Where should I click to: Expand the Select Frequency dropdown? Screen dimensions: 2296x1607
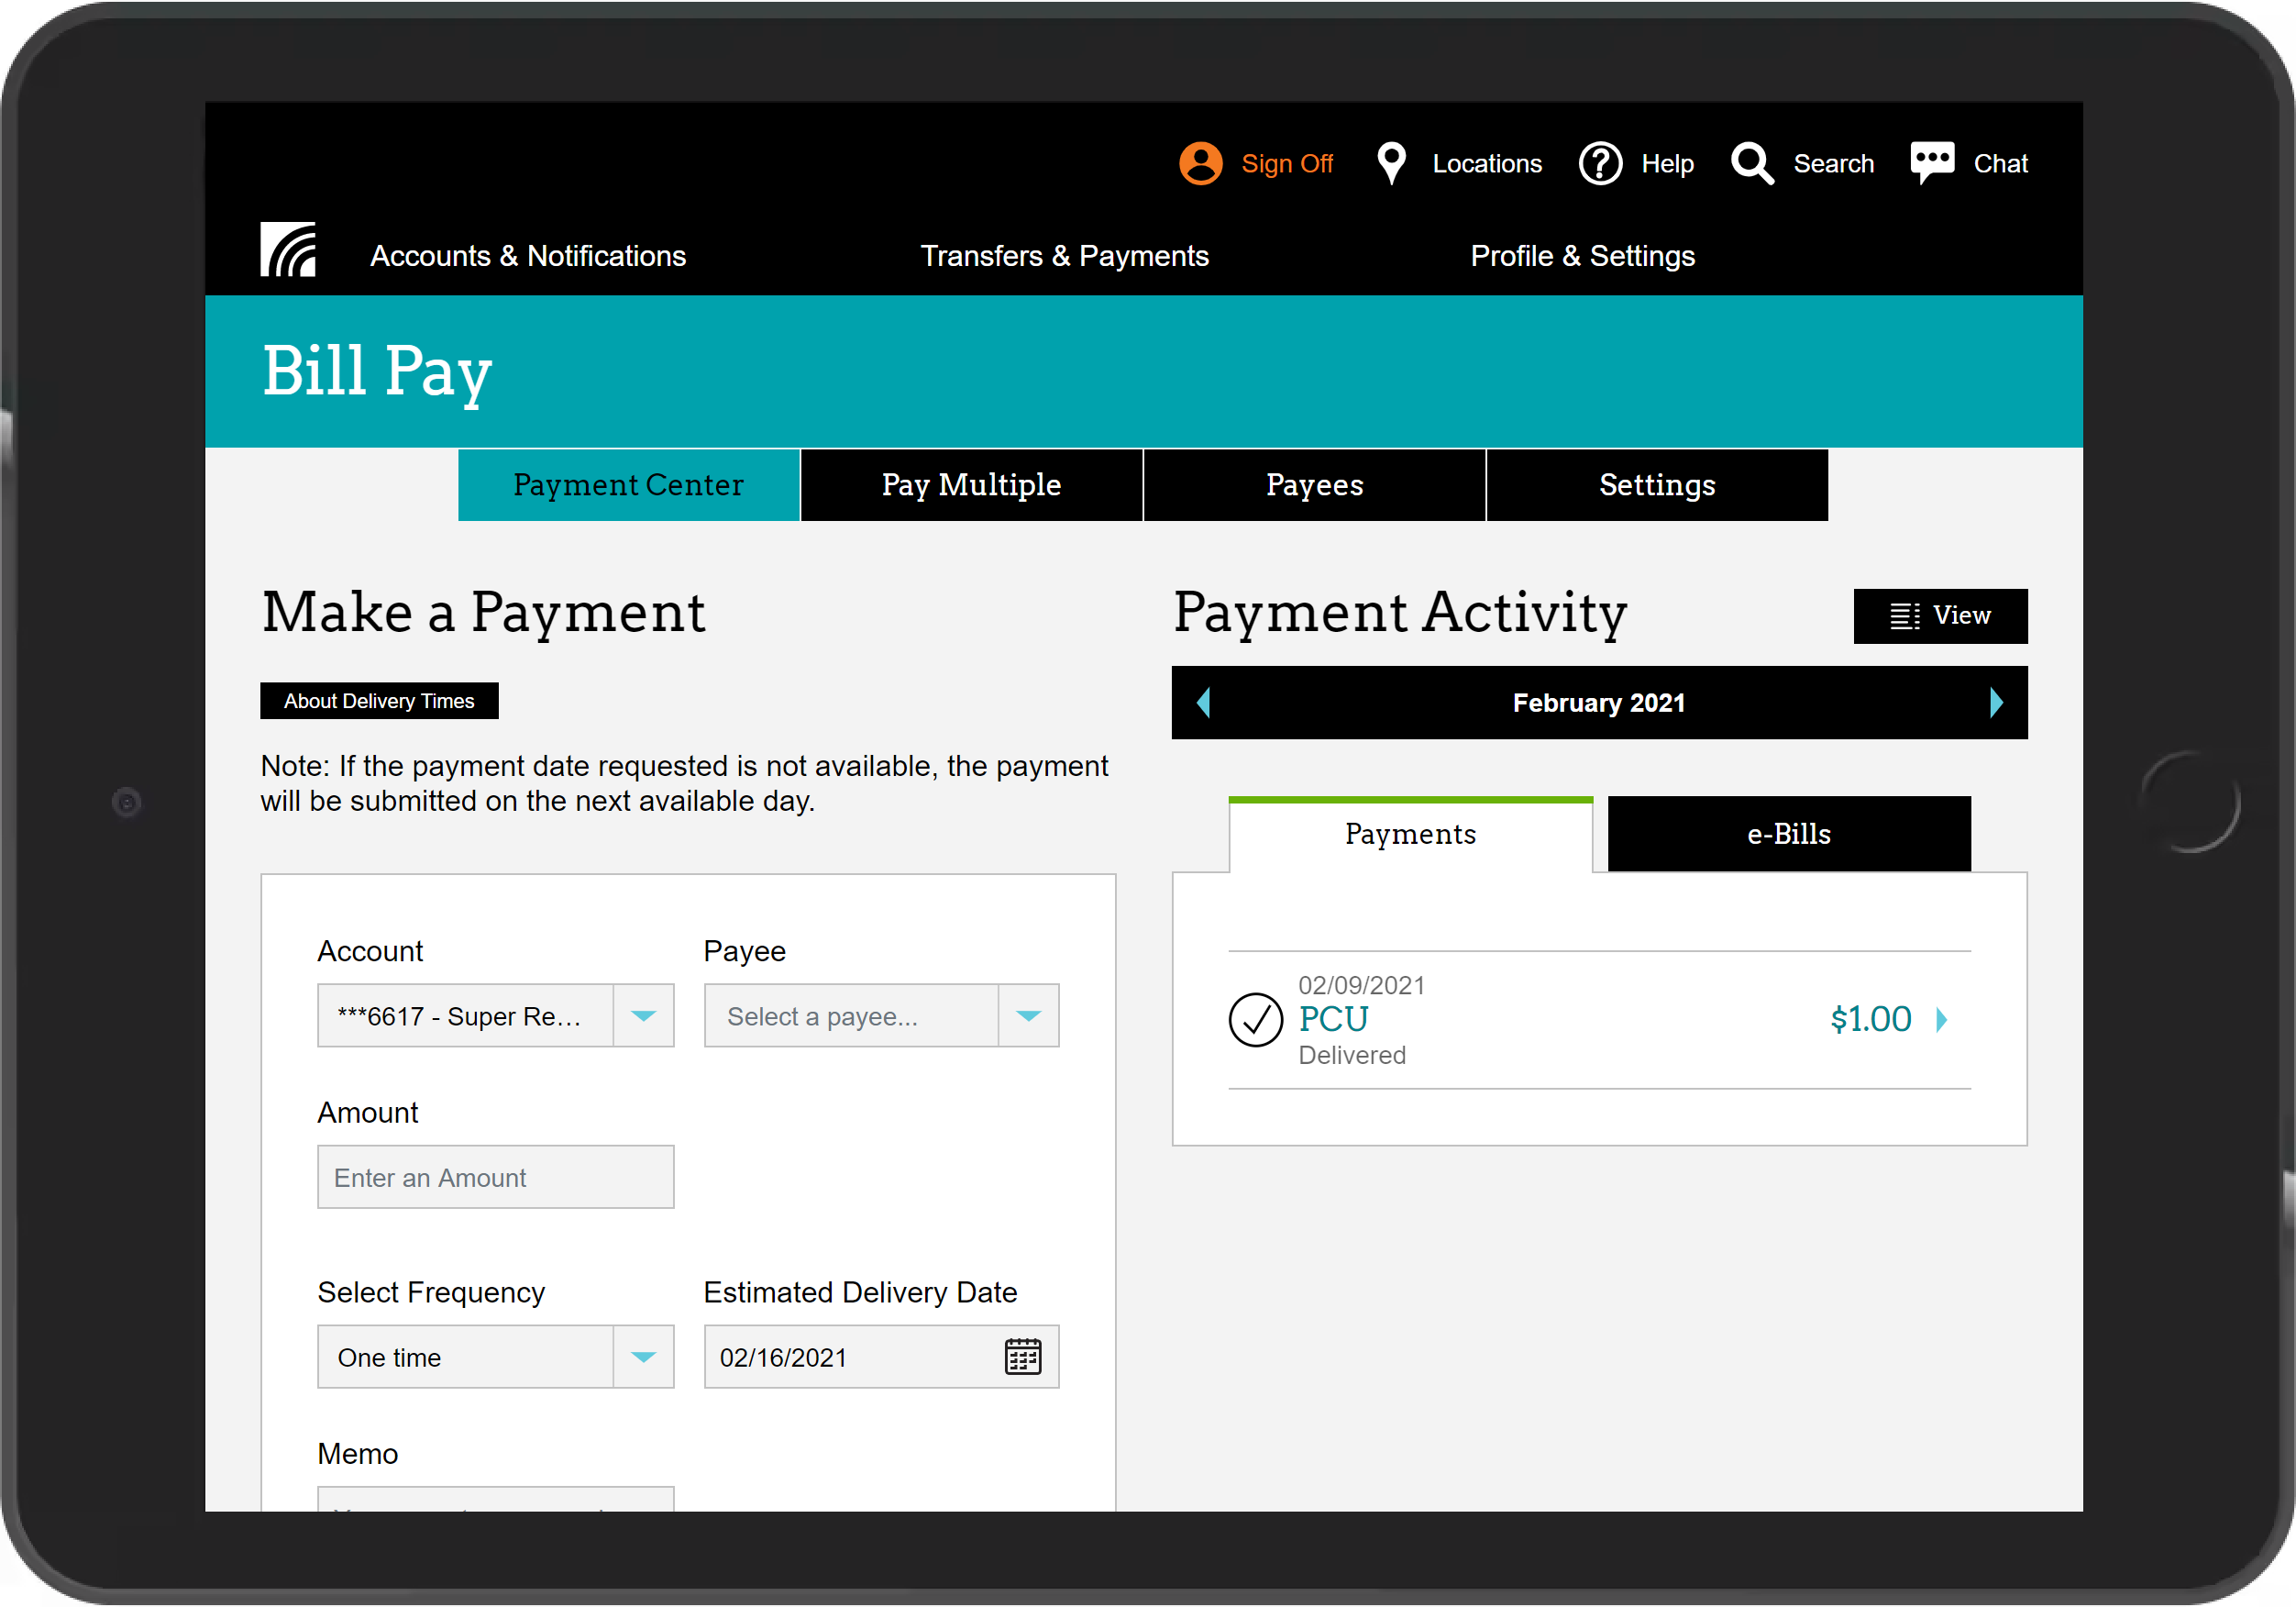(x=643, y=1357)
